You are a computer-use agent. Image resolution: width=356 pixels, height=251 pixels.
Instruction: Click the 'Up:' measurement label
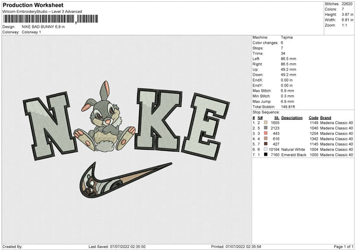pyautogui.click(x=255, y=69)
